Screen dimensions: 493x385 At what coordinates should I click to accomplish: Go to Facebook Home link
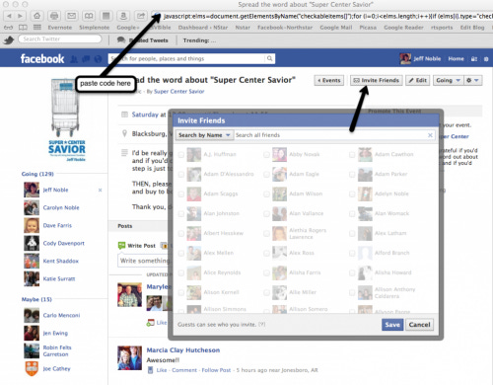pos(456,59)
